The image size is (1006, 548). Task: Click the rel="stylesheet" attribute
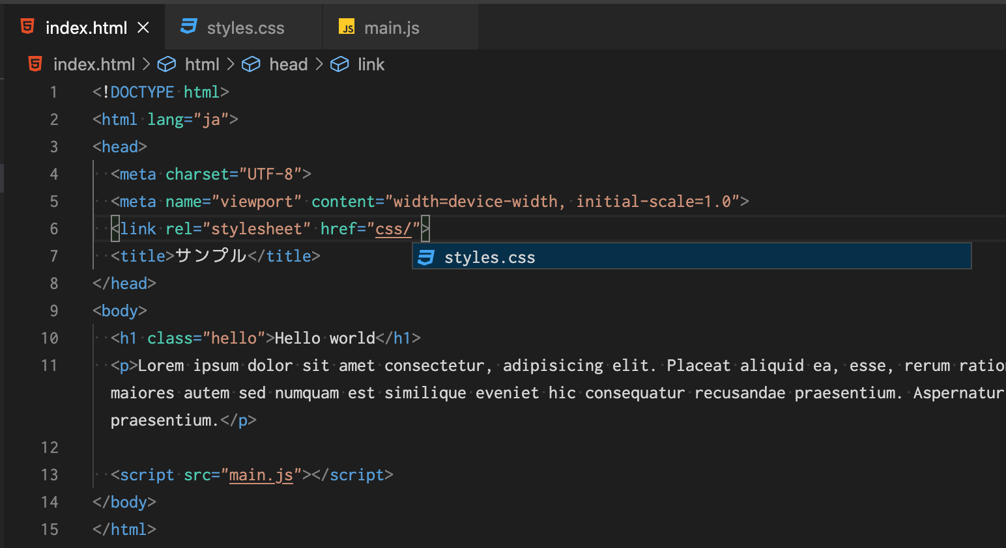238,229
